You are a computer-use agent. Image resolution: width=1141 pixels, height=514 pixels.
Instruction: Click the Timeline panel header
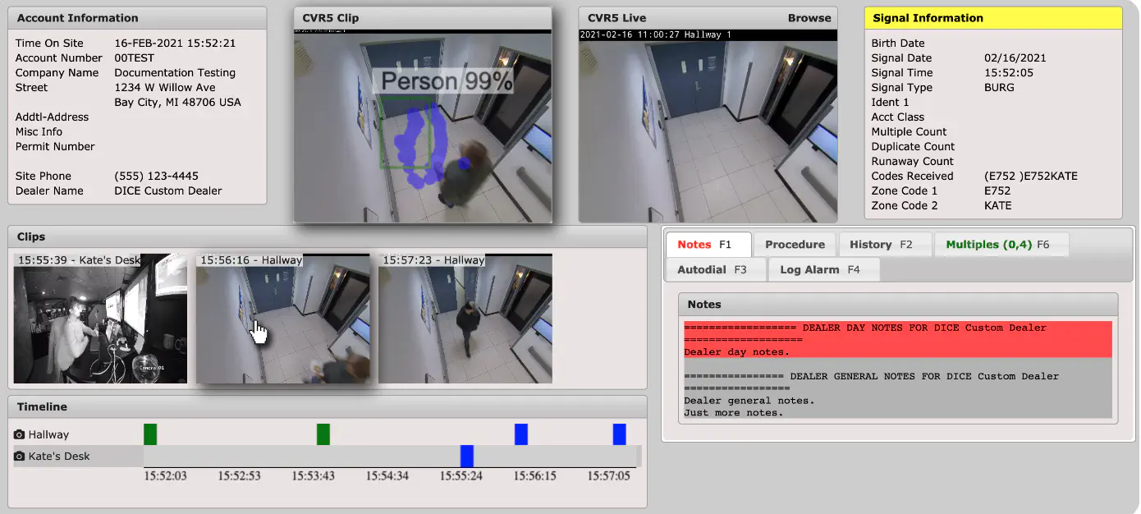(328, 406)
